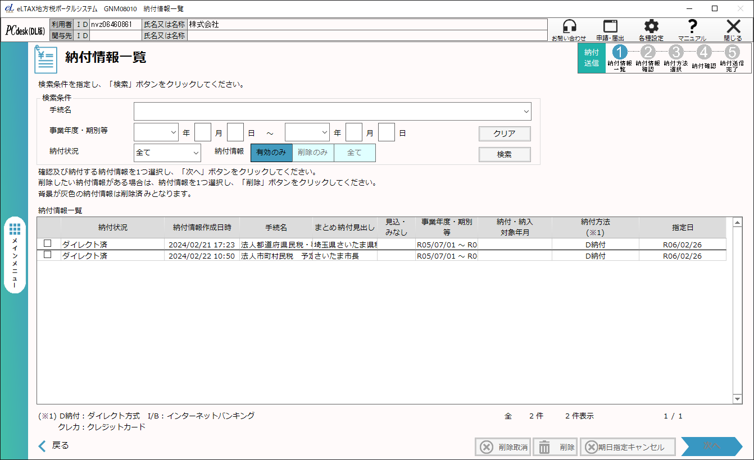
Task: Open the お問い合わせ headset icon
Action: (569, 30)
